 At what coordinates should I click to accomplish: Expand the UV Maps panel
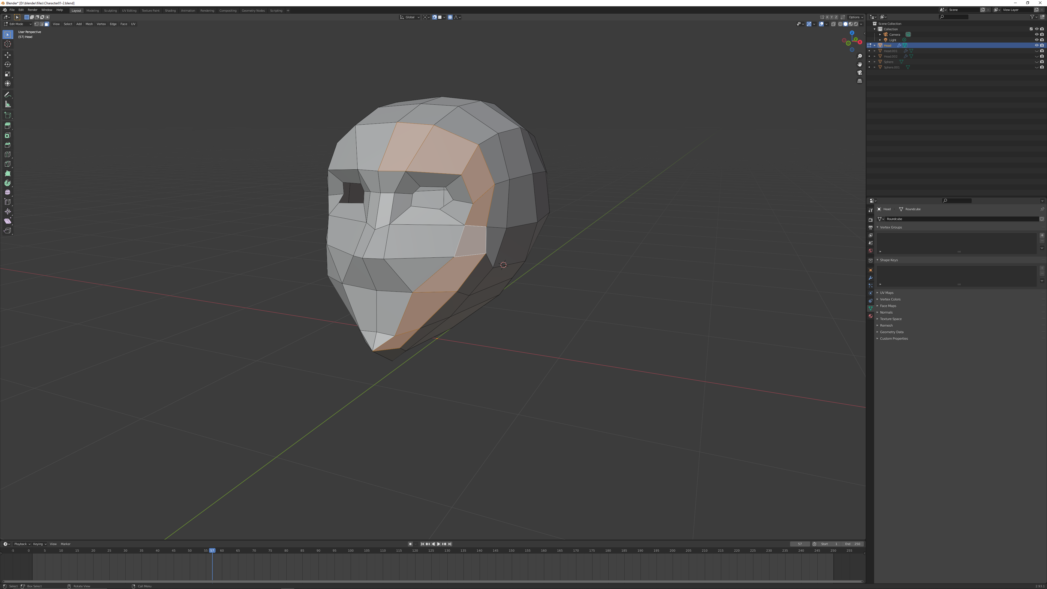tap(886, 293)
